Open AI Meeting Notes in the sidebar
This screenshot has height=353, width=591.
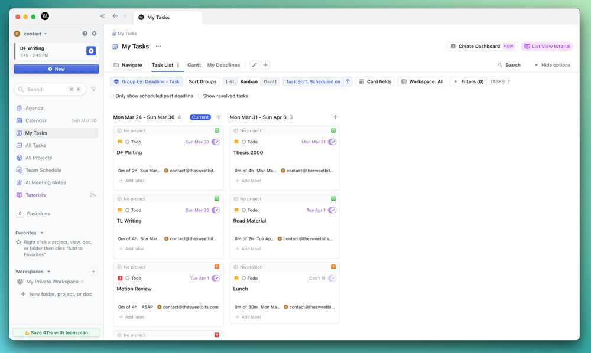[56, 182]
